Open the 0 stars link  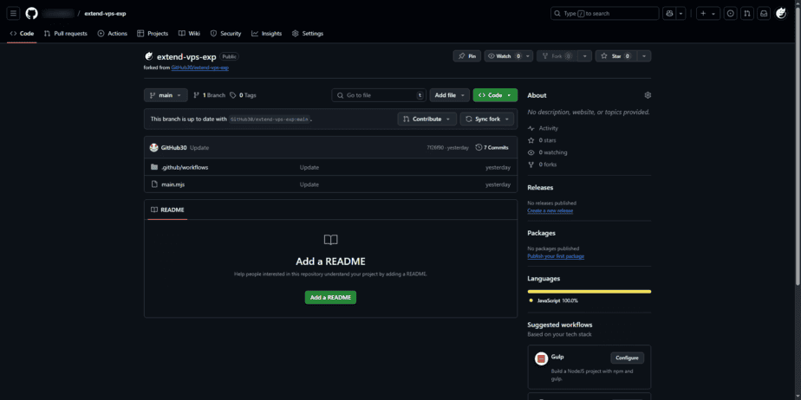click(543, 140)
